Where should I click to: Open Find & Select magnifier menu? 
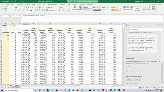click(148, 9)
